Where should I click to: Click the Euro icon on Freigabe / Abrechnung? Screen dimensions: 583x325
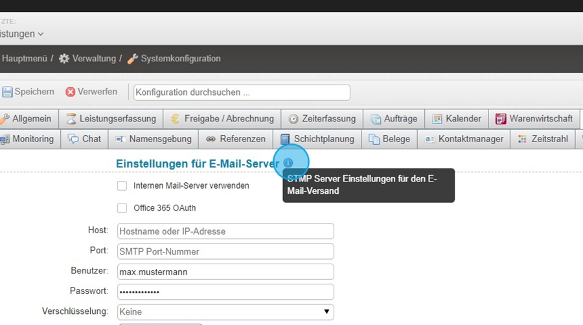point(175,119)
